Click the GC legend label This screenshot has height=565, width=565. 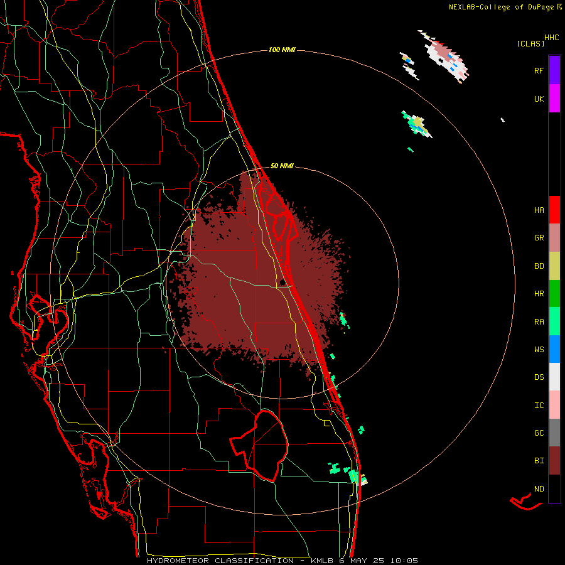(x=539, y=433)
